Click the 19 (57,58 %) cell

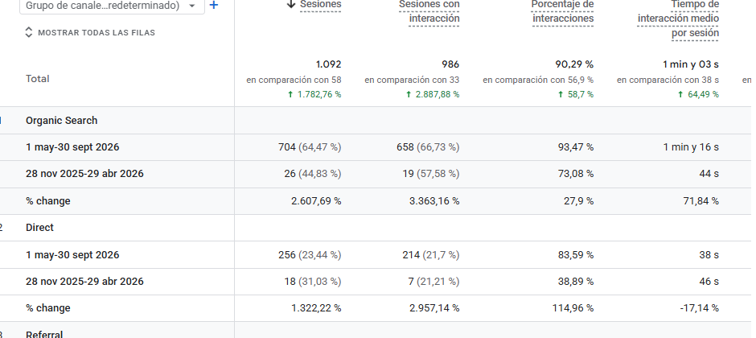pyautogui.click(x=430, y=174)
